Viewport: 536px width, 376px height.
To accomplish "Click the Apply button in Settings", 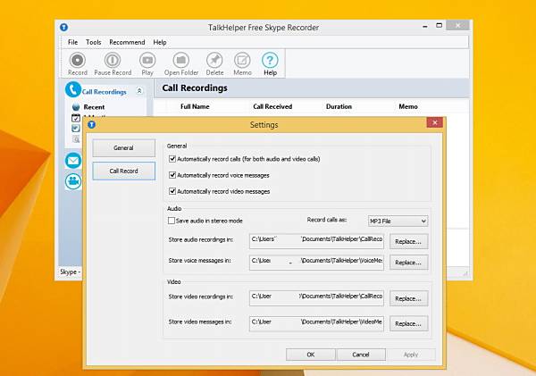I will (x=411, y=355).
